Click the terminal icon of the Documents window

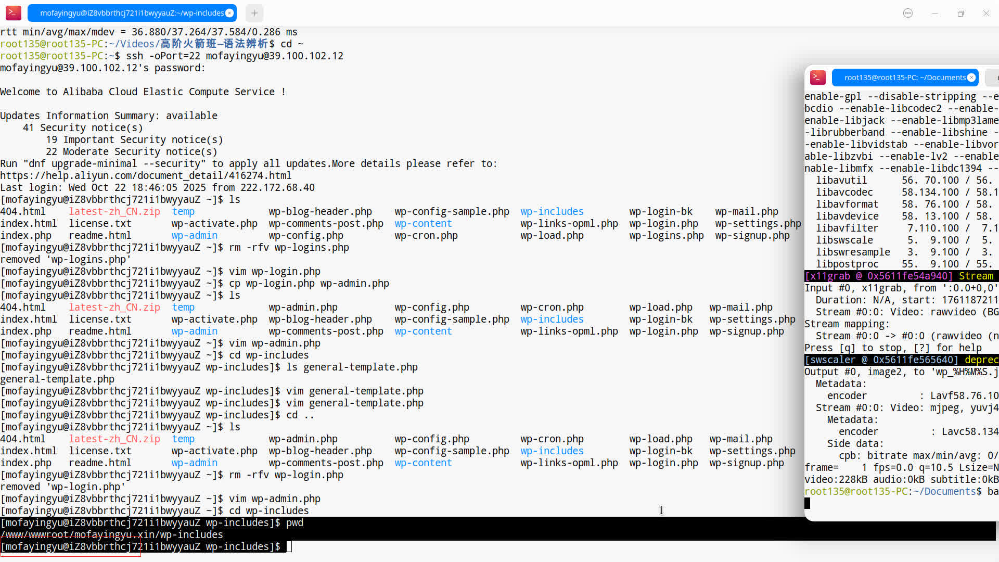(x=818, y=78)
